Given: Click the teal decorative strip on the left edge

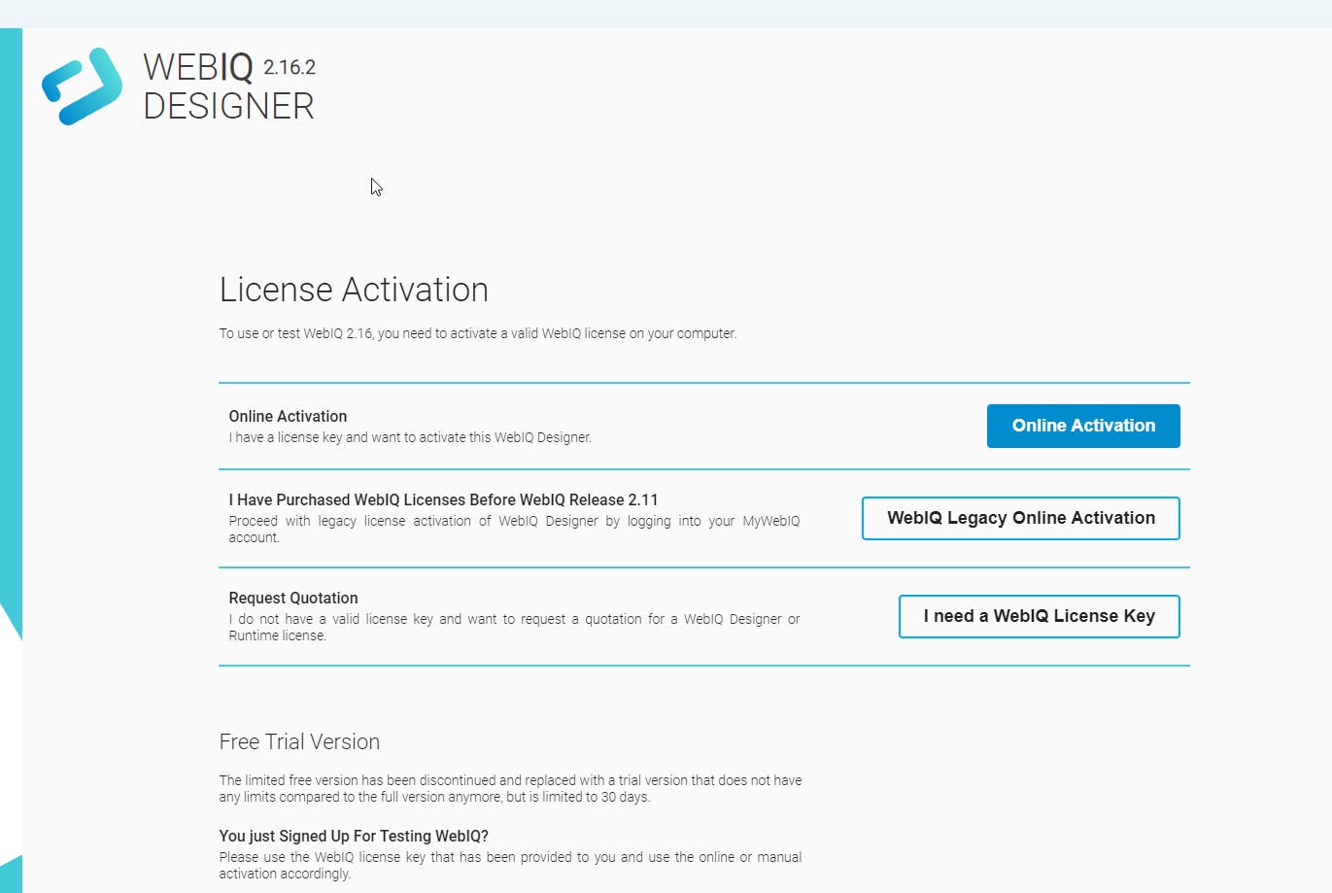Looking at the screenshot, I should pyautogui.click(x=10, y=292).
